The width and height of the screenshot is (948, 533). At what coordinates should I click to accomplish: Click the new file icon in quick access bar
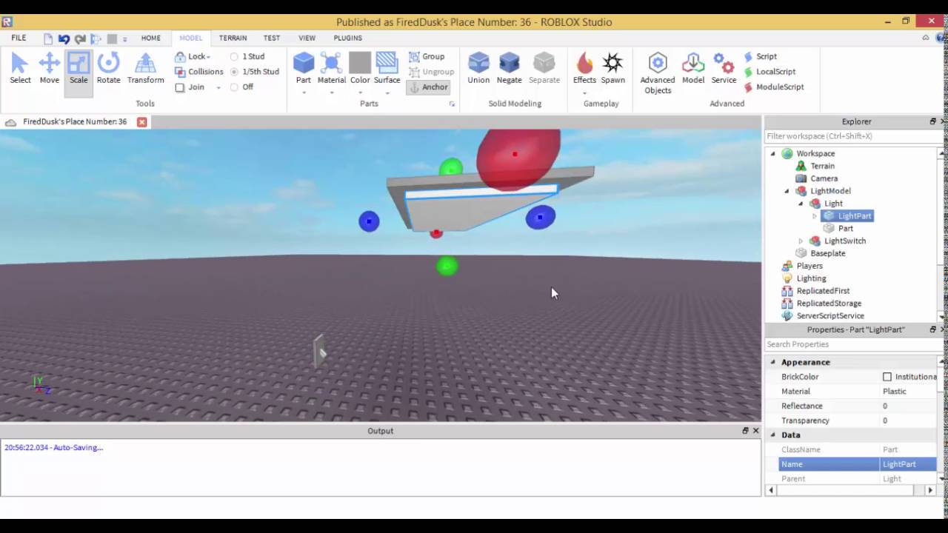48,38
